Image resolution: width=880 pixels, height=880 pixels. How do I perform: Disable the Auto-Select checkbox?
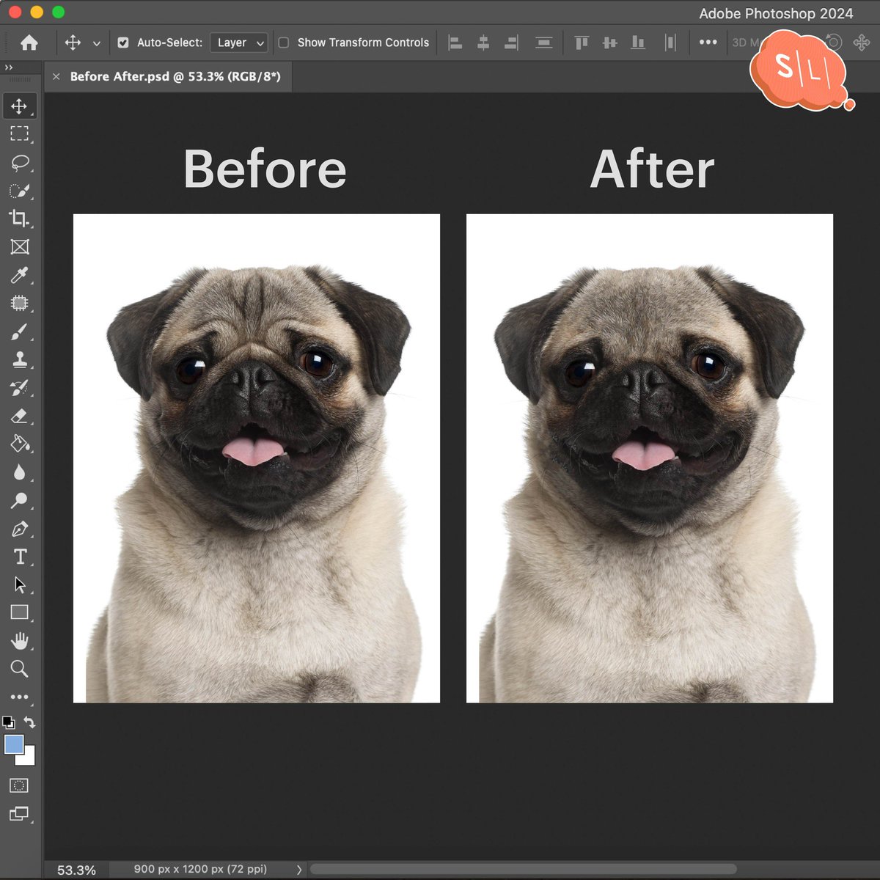coord(123,43)
